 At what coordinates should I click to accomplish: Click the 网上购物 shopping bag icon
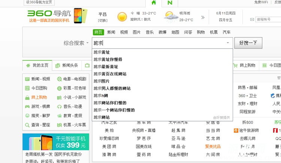click(x=27, y=98)
